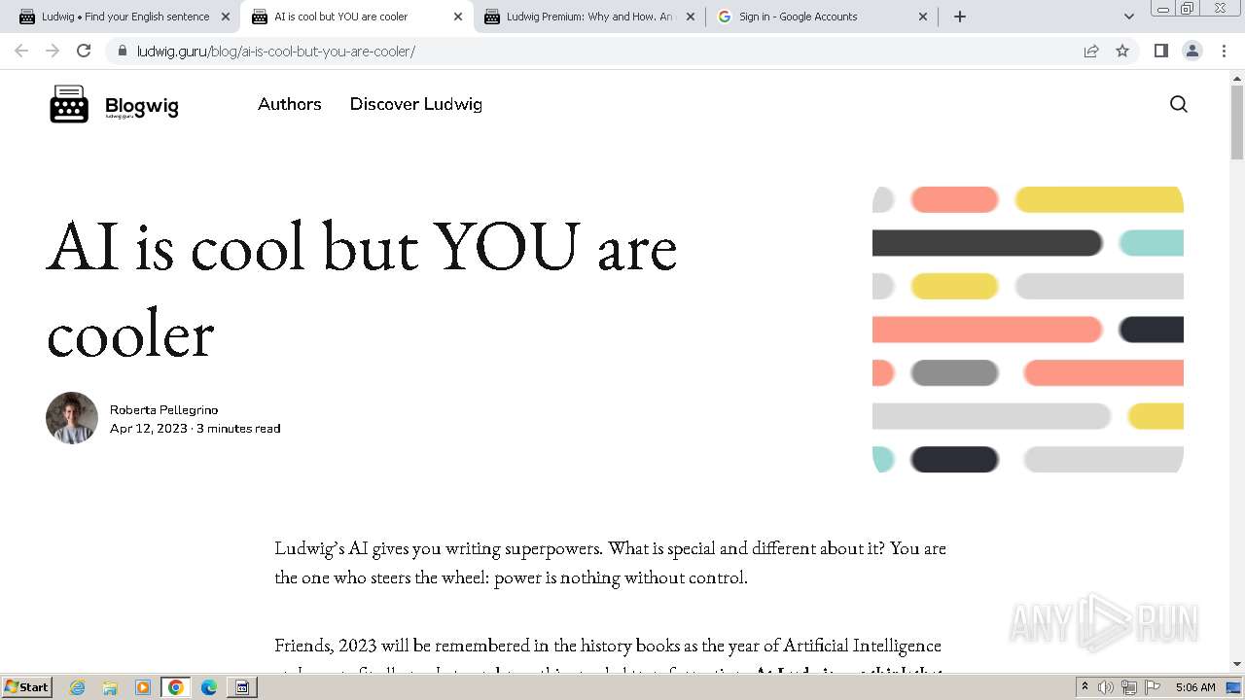Open Windows Media Player taskbar icon

point(143,687)
